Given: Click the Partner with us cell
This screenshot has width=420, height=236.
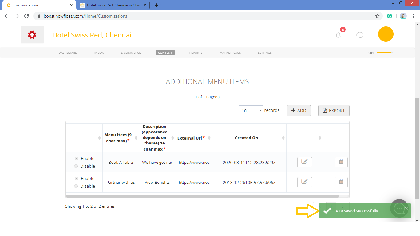Looking at the screenshot, I should [x=121, y=182].
